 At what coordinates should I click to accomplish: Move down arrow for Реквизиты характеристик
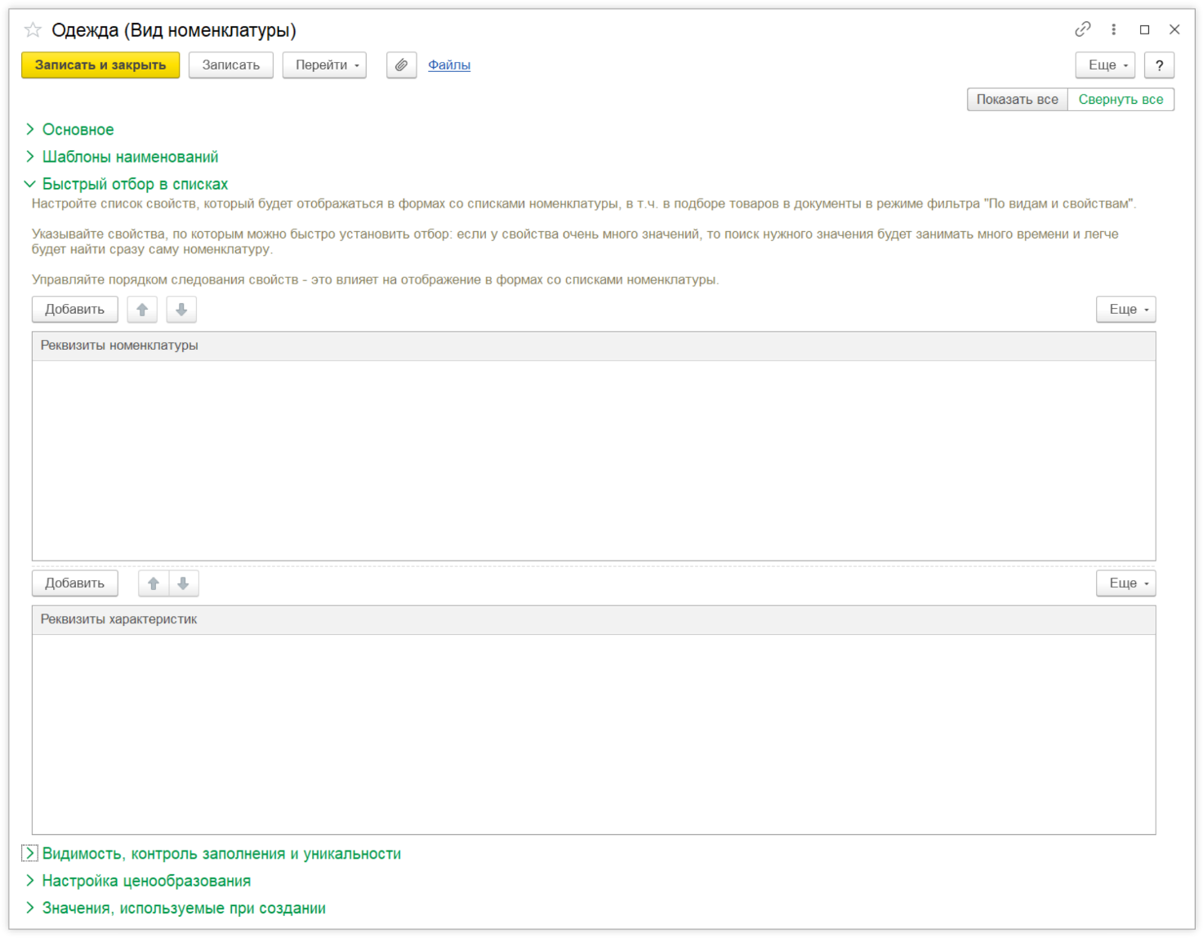point(184,583)
